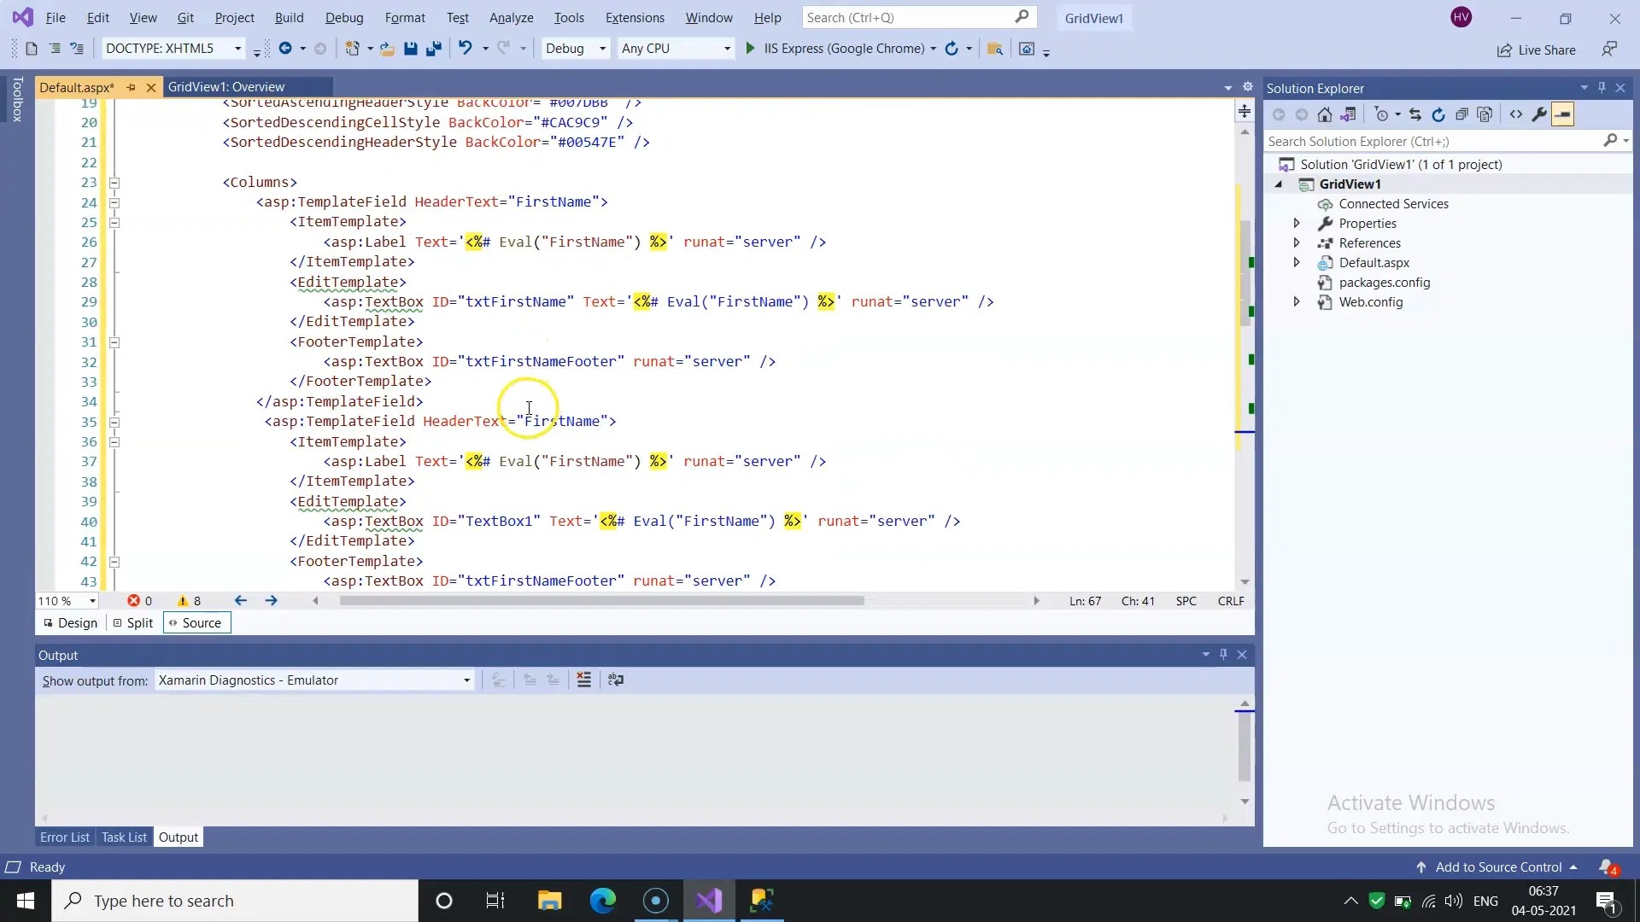
Task: Click the Sync with Active Document icon
Action: 1416,114
